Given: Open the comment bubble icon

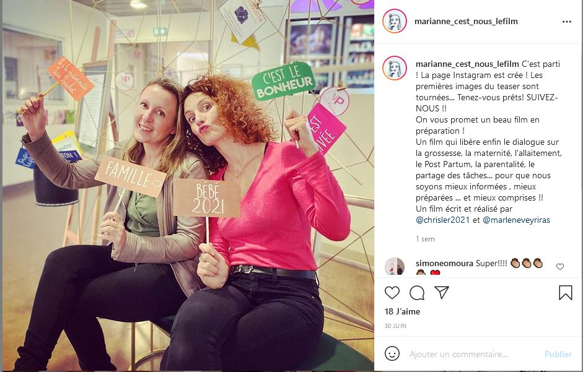Looking at the screenshot, I should click(x=417, y=293).
